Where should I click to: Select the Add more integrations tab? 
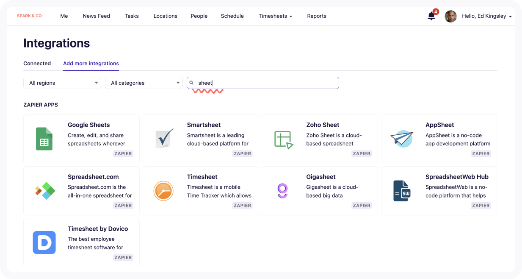coord(91,64)
